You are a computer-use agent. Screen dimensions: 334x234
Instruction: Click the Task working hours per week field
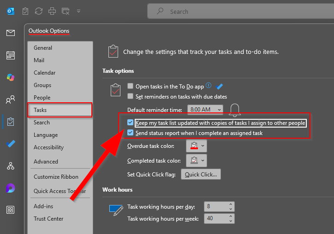pos(216,219)
